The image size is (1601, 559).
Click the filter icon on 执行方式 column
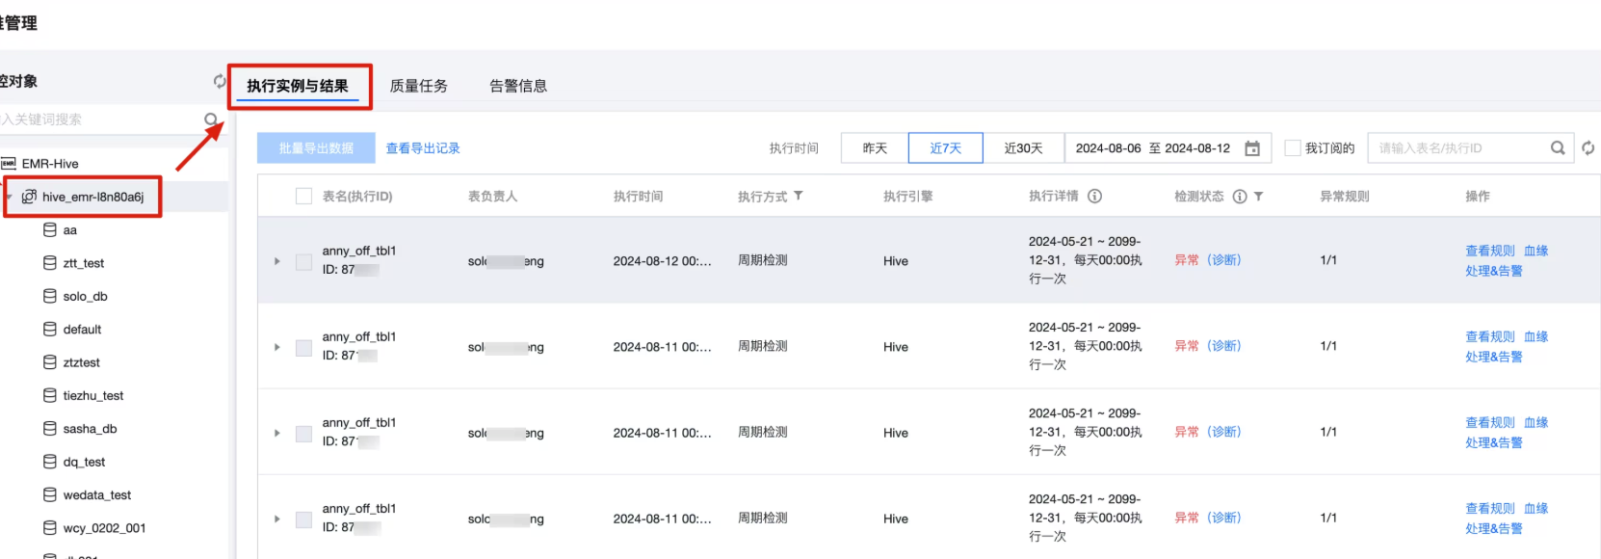tap(799, 196)
